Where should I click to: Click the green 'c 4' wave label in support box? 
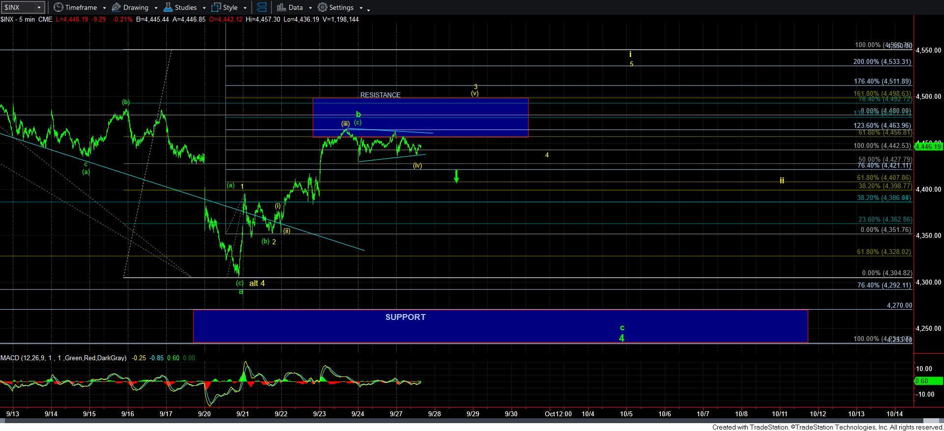tap(622, 333)
